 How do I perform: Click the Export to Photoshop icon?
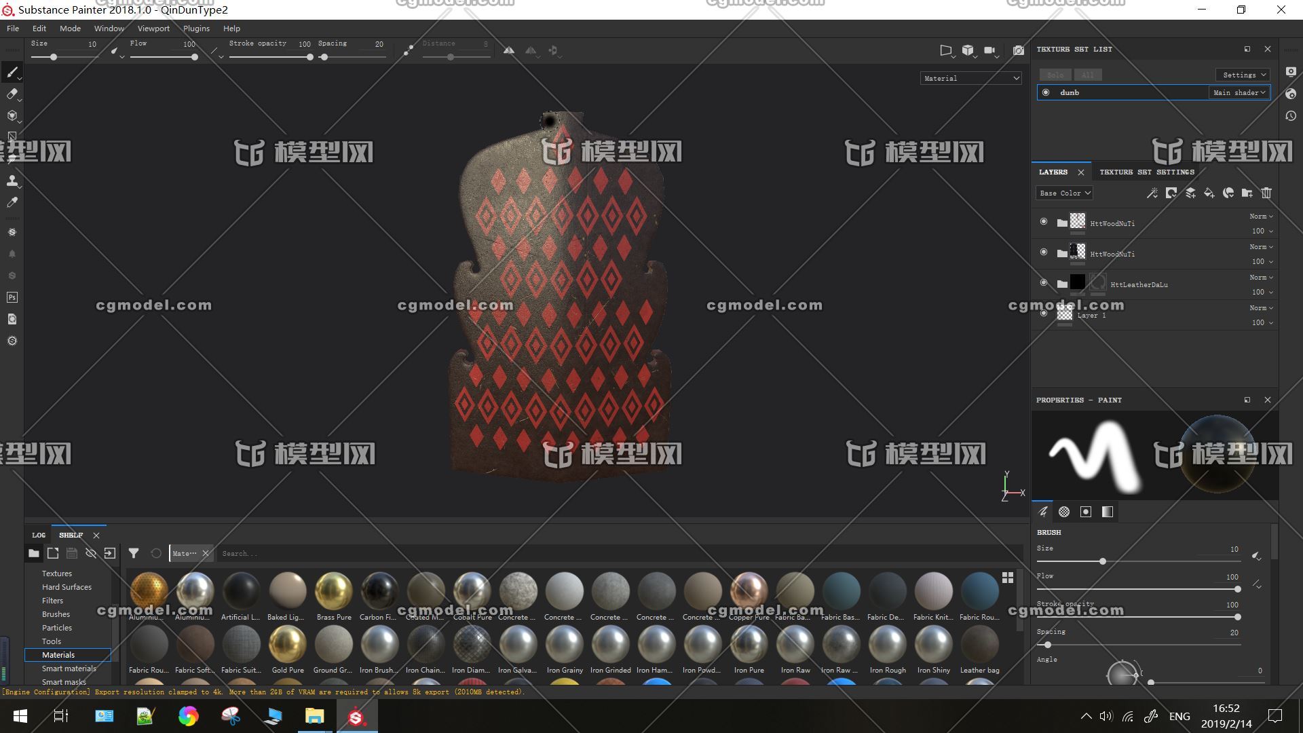pyautogui.click(x=12, y=297)
